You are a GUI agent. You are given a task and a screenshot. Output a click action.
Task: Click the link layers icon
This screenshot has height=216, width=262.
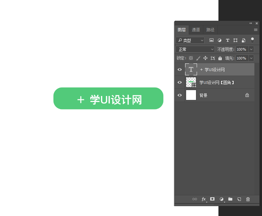click(194, 199)
